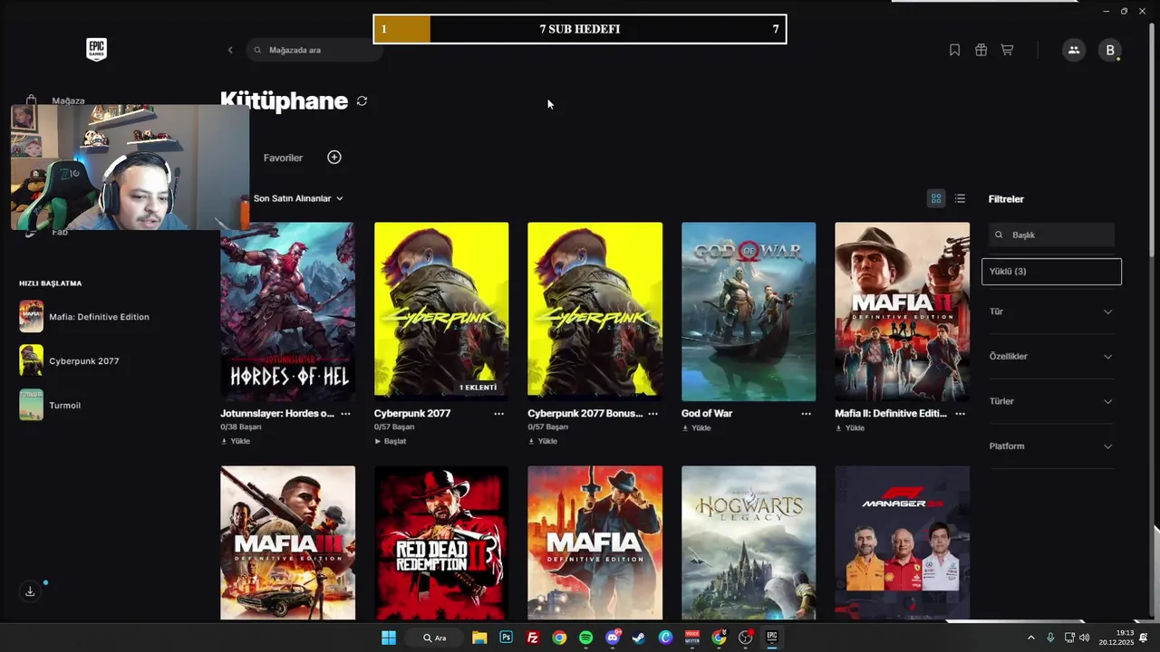Image resolution: width=1160 pixels, height=652 pixels.
Task: Open options menu for Jotunnslayer: Hordes of Hel
Action: coord(345,414)
